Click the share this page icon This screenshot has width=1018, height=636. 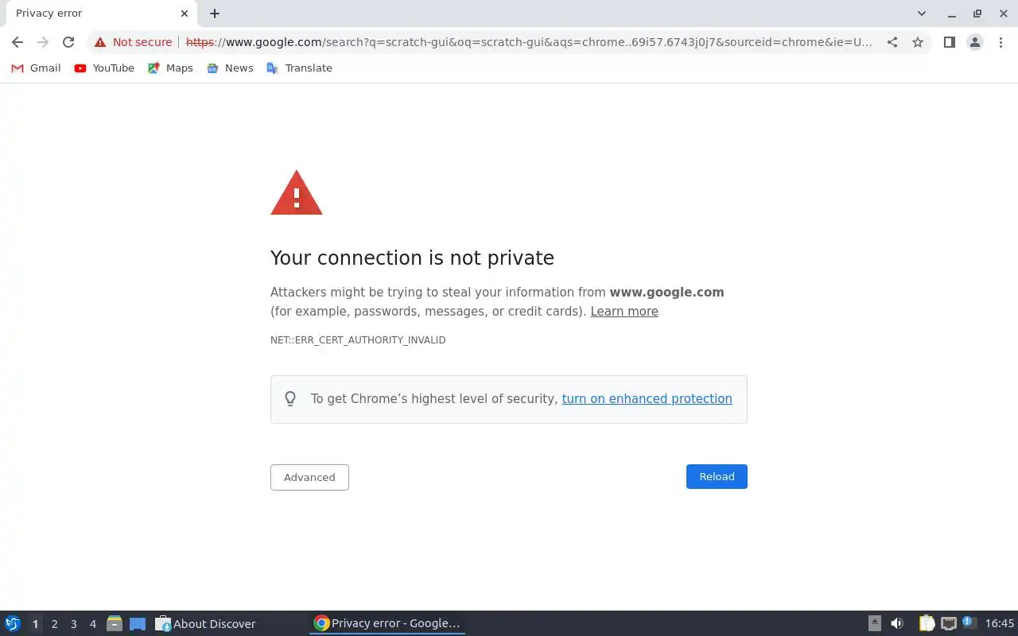pyautogui.click(x=892, y=42)
